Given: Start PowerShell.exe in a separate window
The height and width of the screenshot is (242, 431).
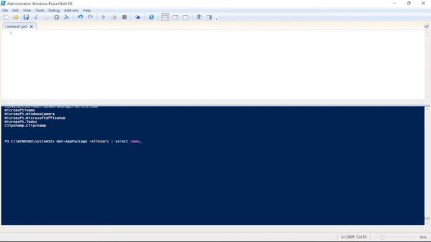Looking at the screenshot, I should coord(151,17).
